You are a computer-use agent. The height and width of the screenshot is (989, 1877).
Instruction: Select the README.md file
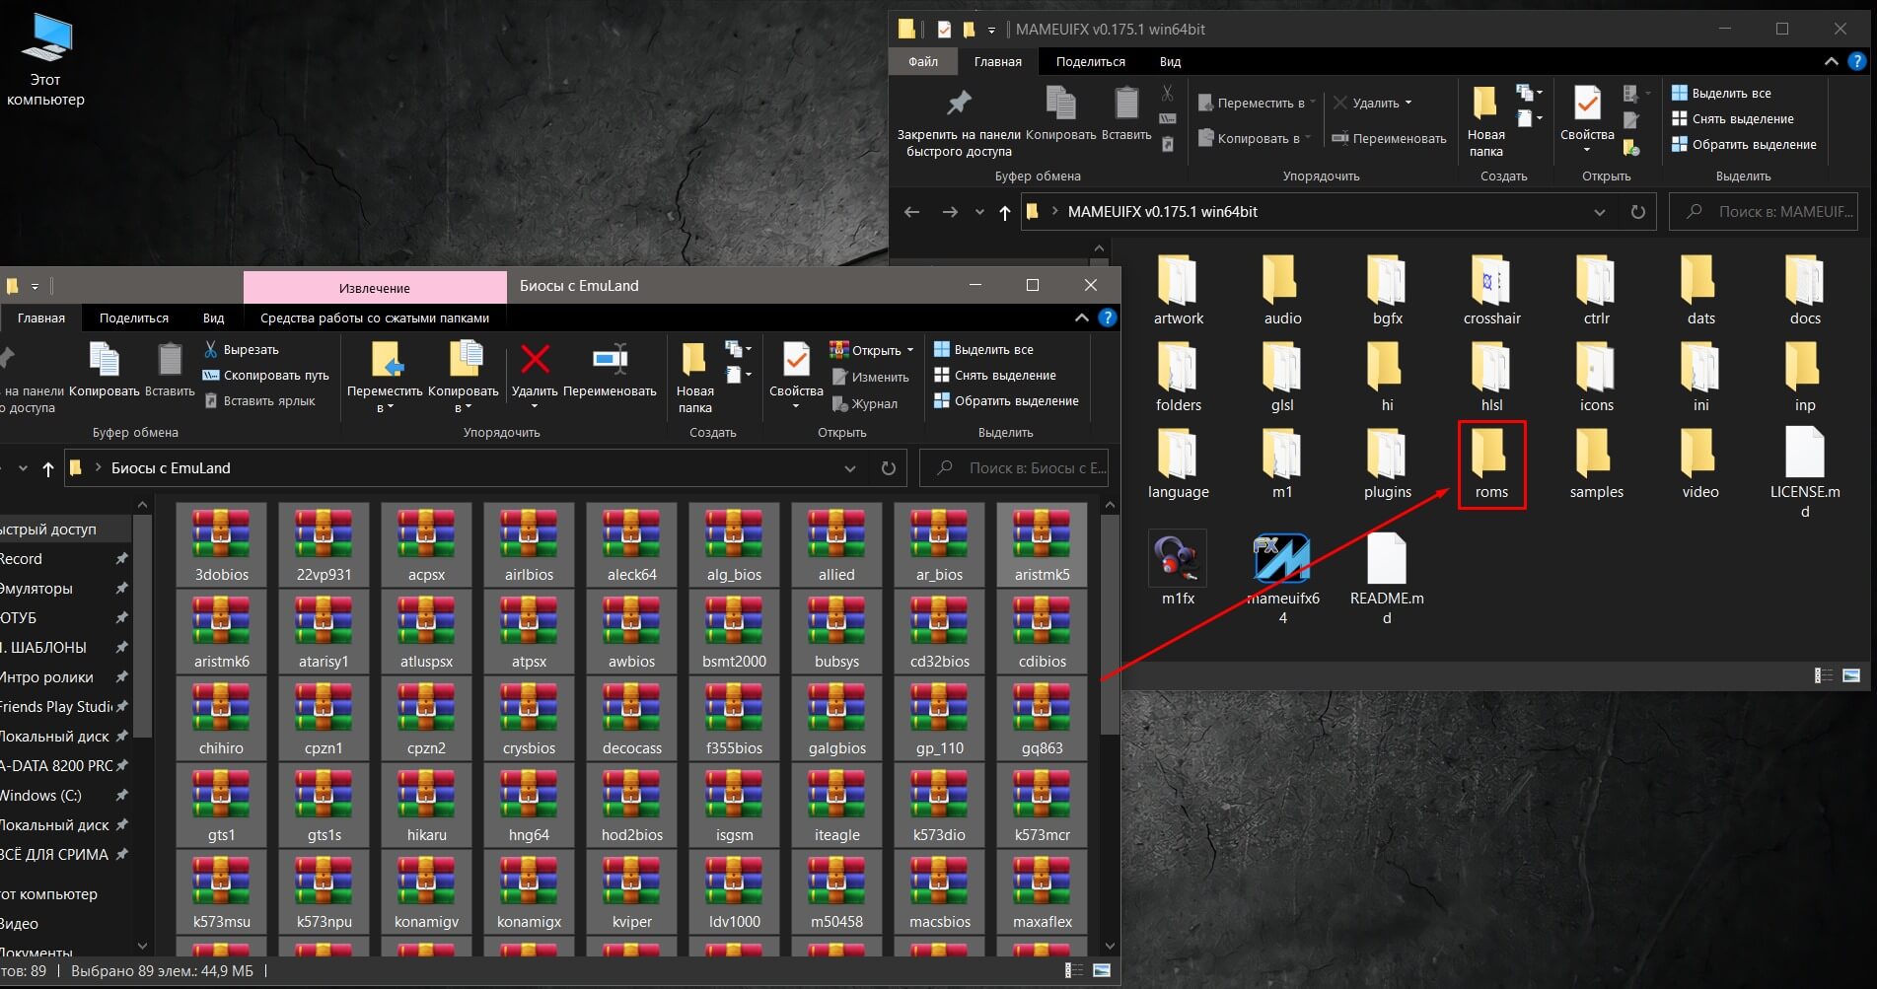[1387, 578]
